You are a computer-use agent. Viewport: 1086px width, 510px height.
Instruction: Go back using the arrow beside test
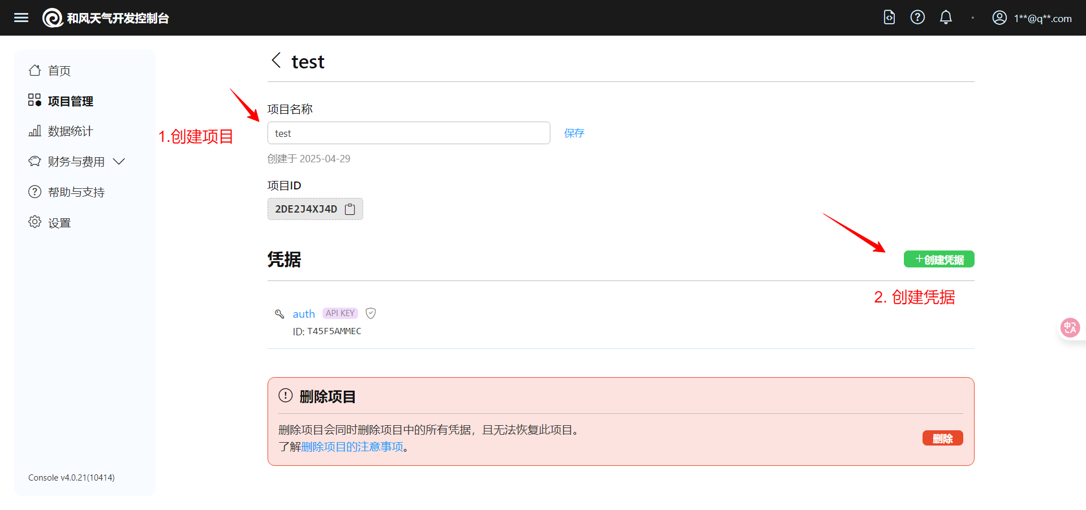[276, 60]
